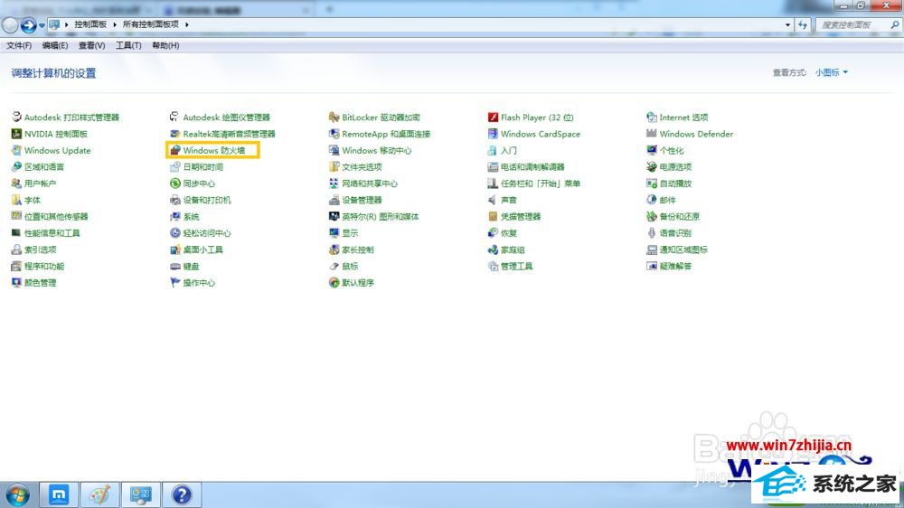Screen dimensions: 904x508
Task: Open the 编辑(E) menu
Action: pos(55,45)
